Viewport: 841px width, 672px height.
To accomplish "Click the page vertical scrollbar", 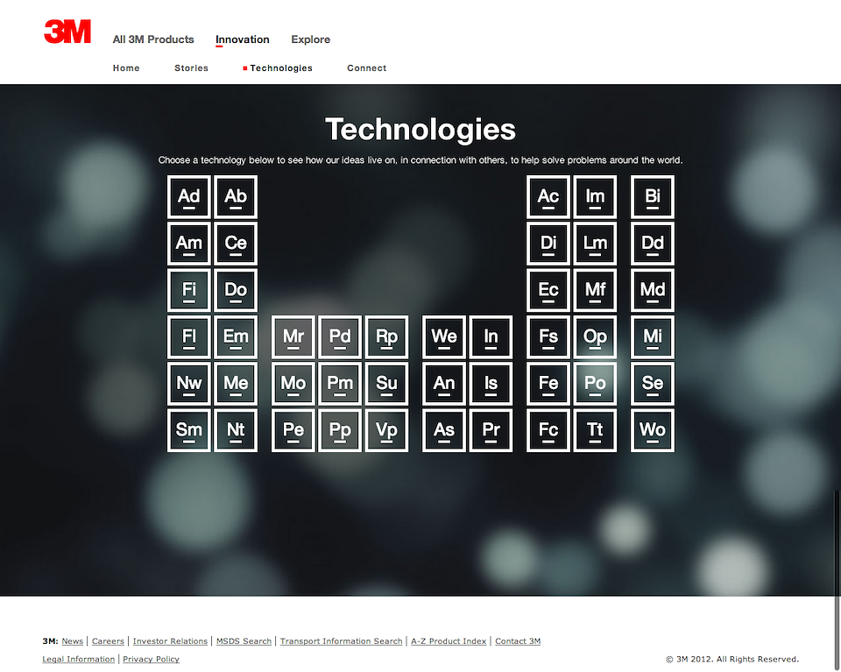I will [x=837, y=579].
